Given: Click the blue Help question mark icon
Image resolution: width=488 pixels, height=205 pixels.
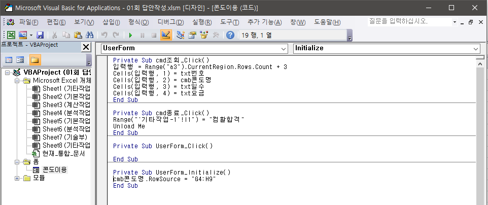Looking at the screenshot, I should 230,35.
